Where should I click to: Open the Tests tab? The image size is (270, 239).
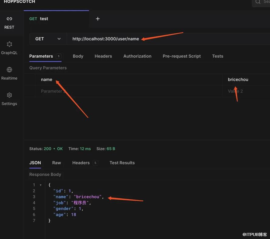[217, 56]
